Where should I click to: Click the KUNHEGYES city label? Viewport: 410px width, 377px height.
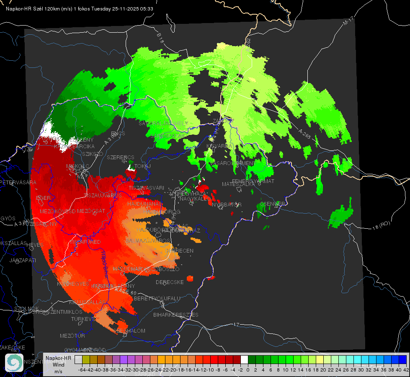tap(73, 284)
